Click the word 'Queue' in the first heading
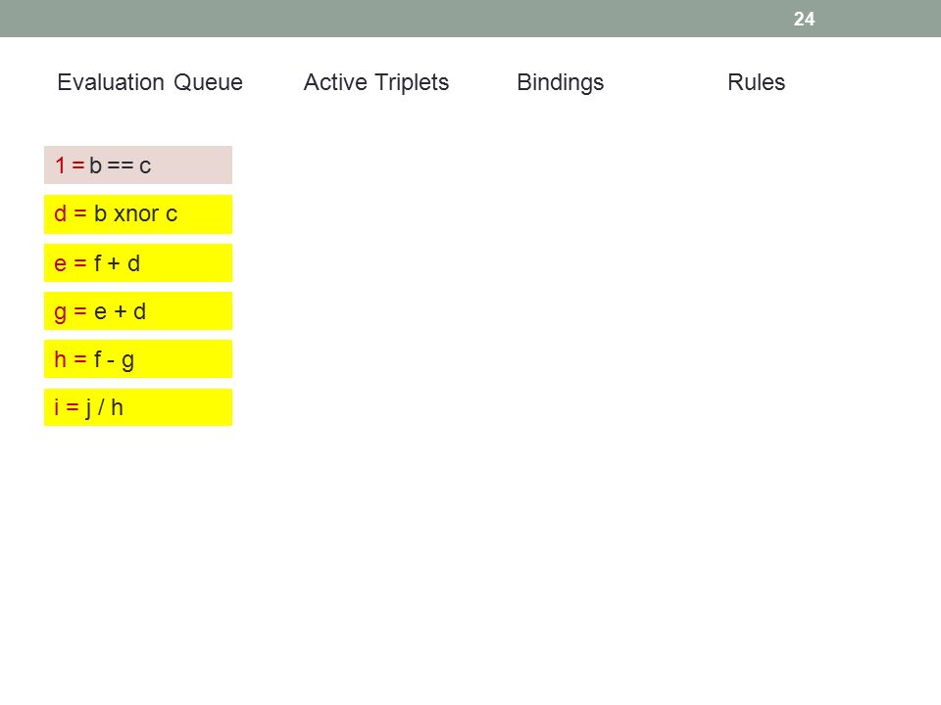 [x=208, y=82]
